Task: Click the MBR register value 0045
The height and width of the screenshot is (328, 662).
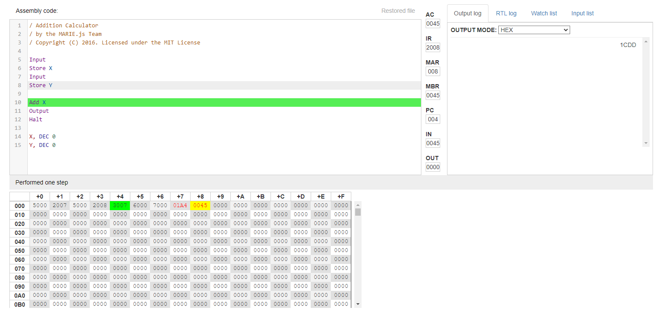Action: coord(433,95)
